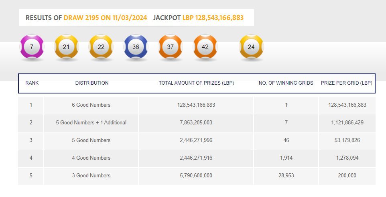Select the 3 Good Numbers row cell
The height and width of the screenshot is (197, 386).
pos(91,176)
